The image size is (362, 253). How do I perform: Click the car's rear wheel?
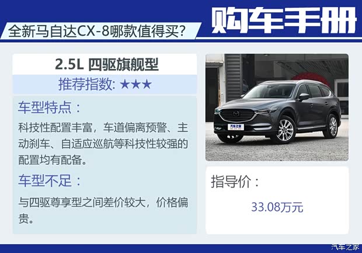click(332, 126)
